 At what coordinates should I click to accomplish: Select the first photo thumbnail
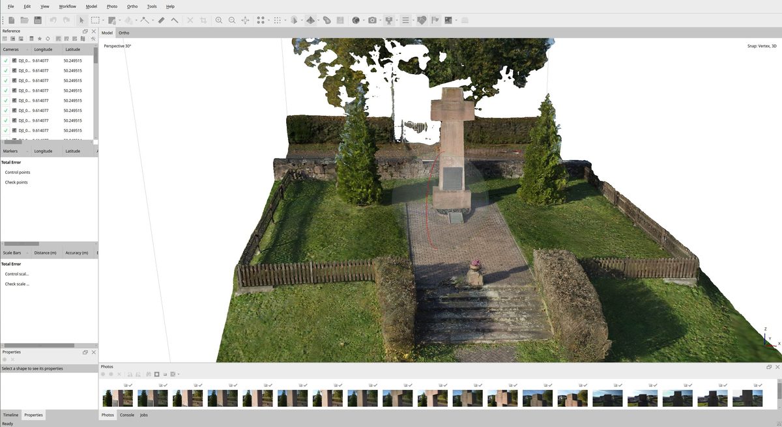[117, 398]
